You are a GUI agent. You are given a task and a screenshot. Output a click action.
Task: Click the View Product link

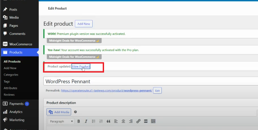[x=81, y=66]
